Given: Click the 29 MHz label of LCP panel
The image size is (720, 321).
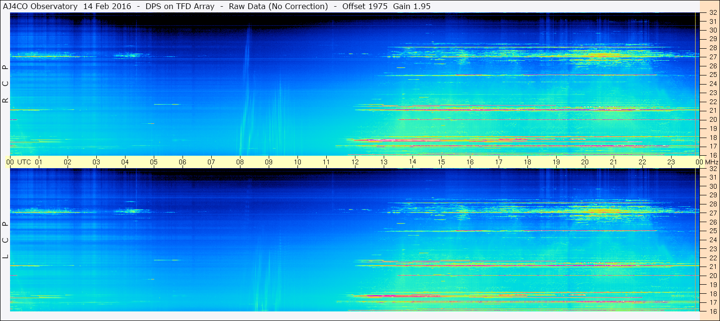Looking at the screenshot, I should click(712, 195).
